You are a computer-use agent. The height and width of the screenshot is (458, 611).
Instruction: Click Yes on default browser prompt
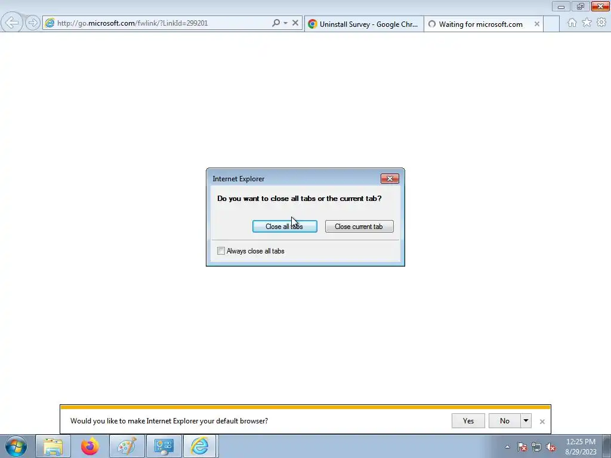point(468,420)
